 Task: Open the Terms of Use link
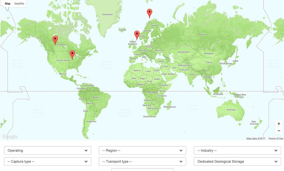coord(276,139)
